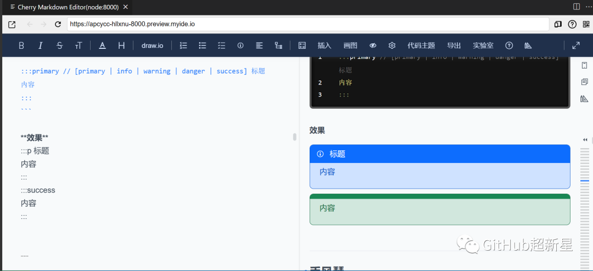
Task: Open the graph/flowchart tool icon
Action: point(279,46)
